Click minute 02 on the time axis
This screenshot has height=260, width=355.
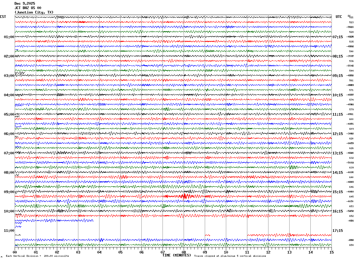tap(57, 252)
